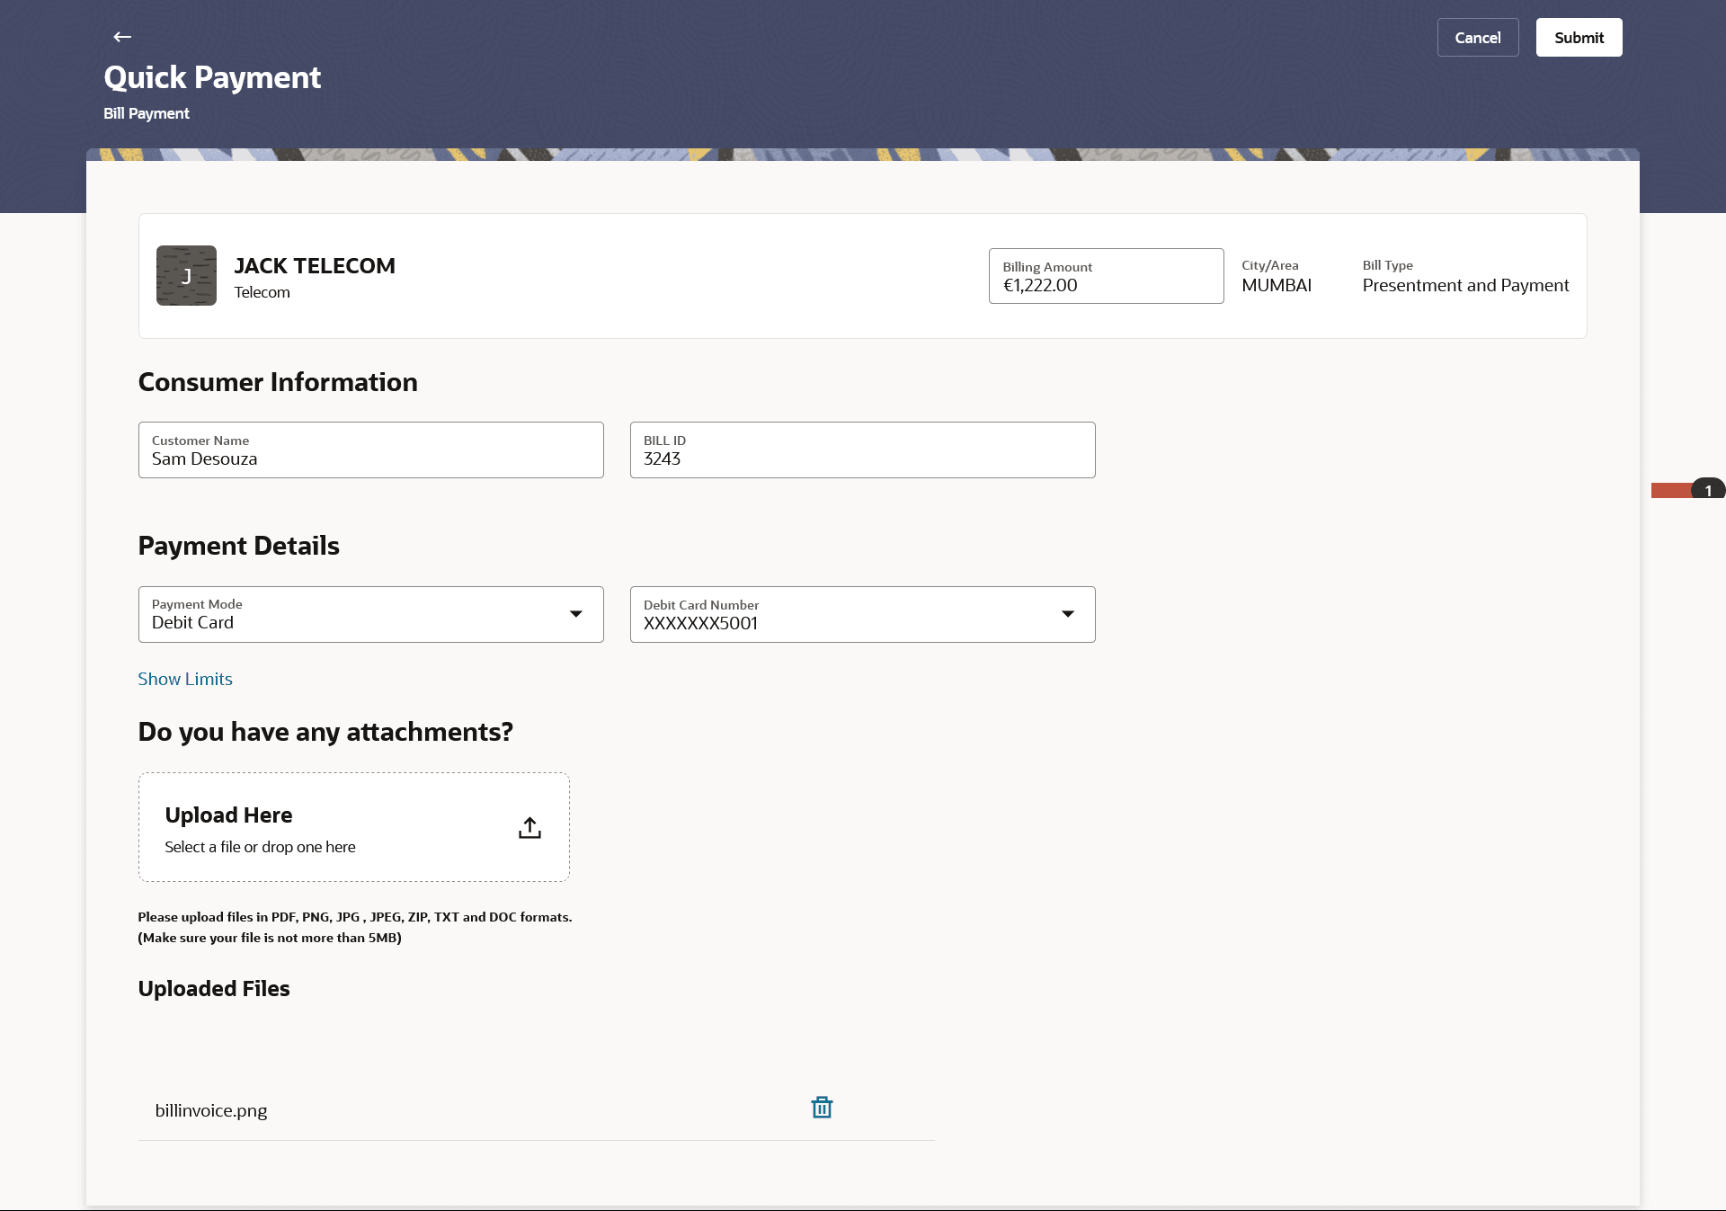Viewport: 1726px width, 1211px height.
Task: Click the upload arrow icon
Action: pos(529,827)
